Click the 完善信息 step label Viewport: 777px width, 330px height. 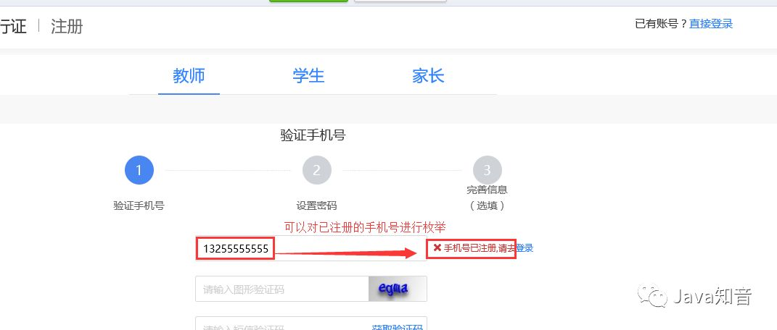coord(487,190)
